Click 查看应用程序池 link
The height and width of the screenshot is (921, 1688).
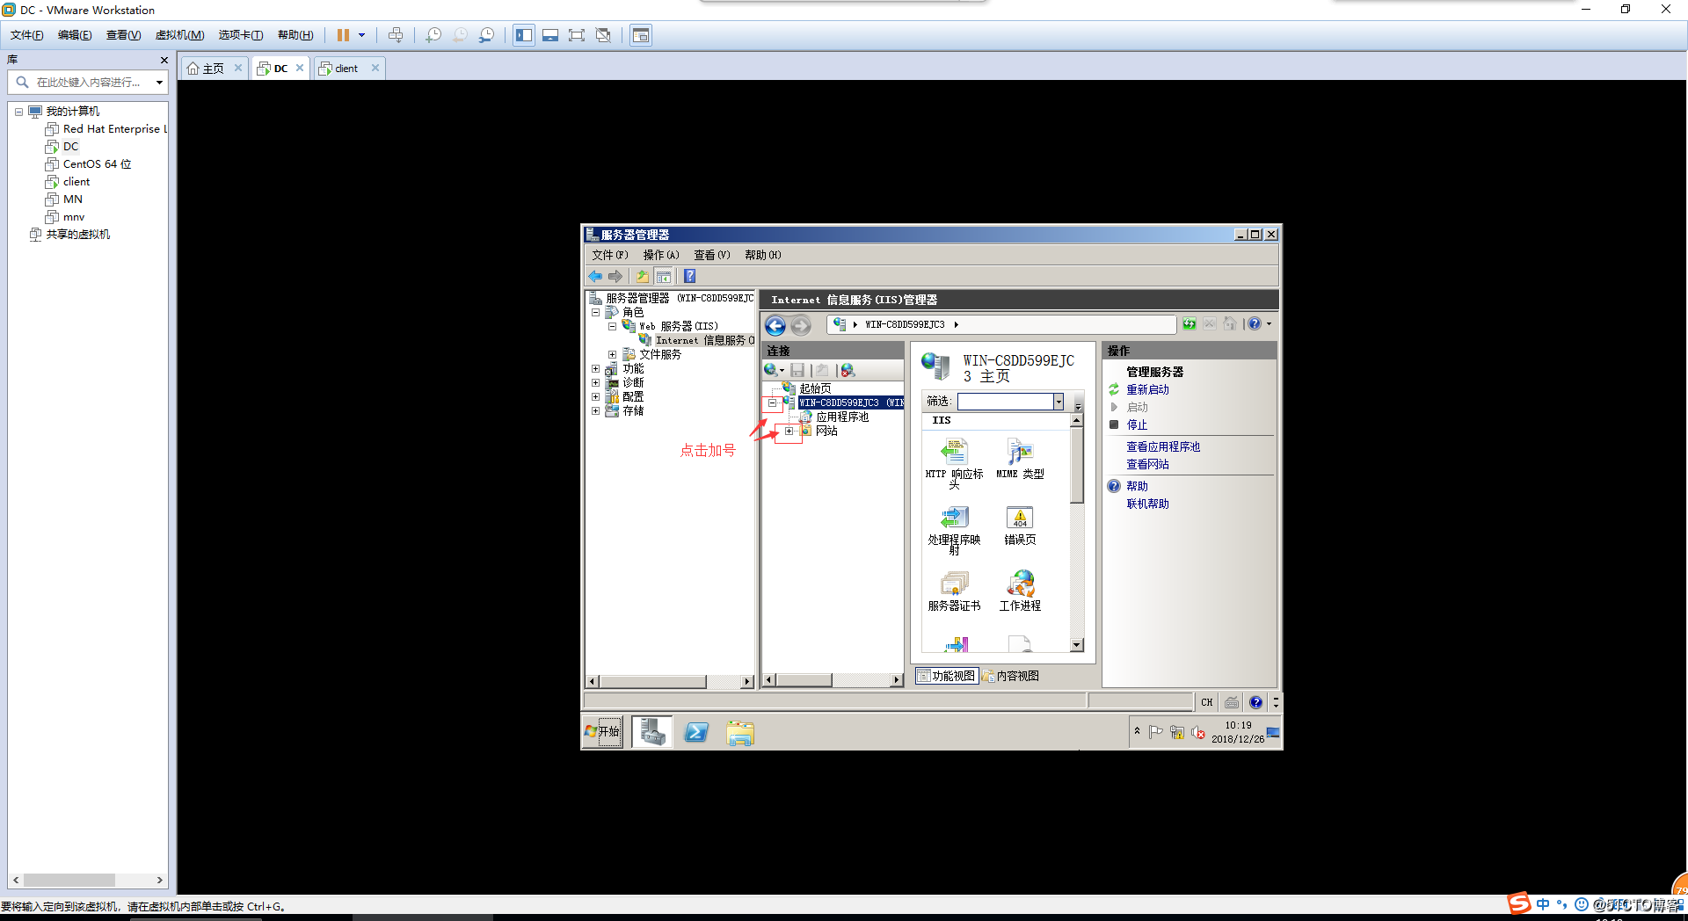tap(1163, 446)
